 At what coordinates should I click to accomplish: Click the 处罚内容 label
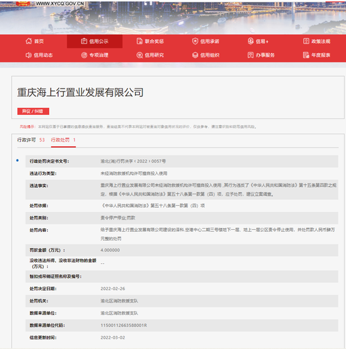click(x=39, y=230)
